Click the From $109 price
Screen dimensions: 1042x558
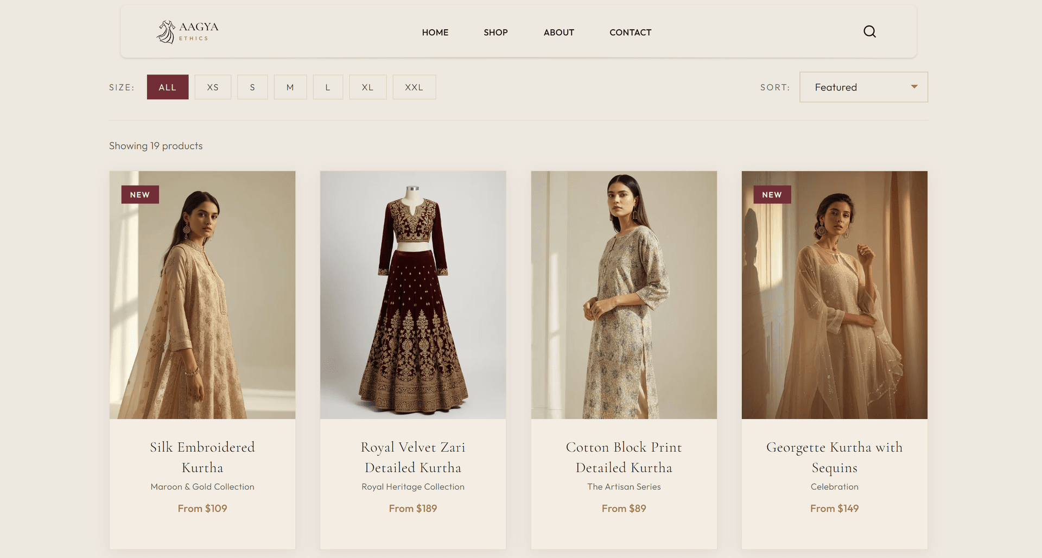tap(202, 509)
